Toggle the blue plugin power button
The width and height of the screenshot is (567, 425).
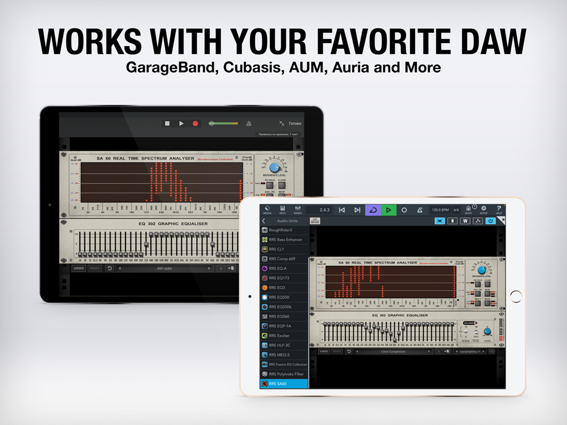coord(490,221)
